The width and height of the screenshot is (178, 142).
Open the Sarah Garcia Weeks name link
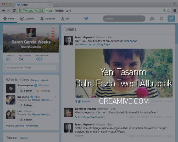[31, 42]
